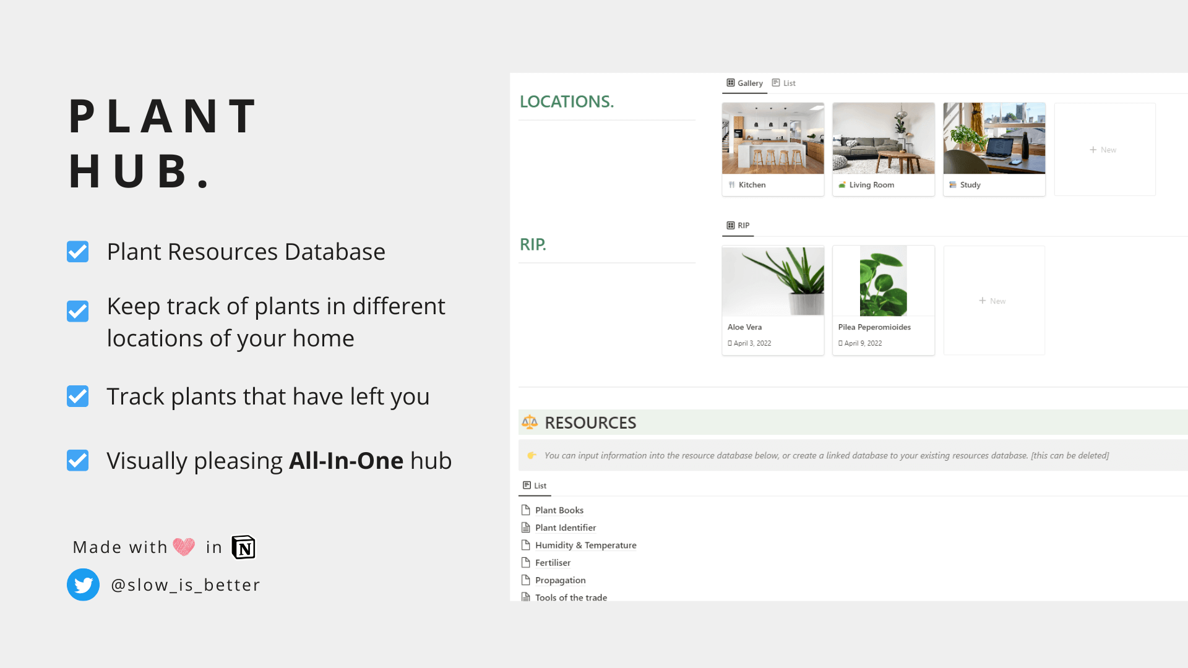Click the page icon next to Plant Books
Viewport: 1188px width, 668px height.
[x=527, y=510]
